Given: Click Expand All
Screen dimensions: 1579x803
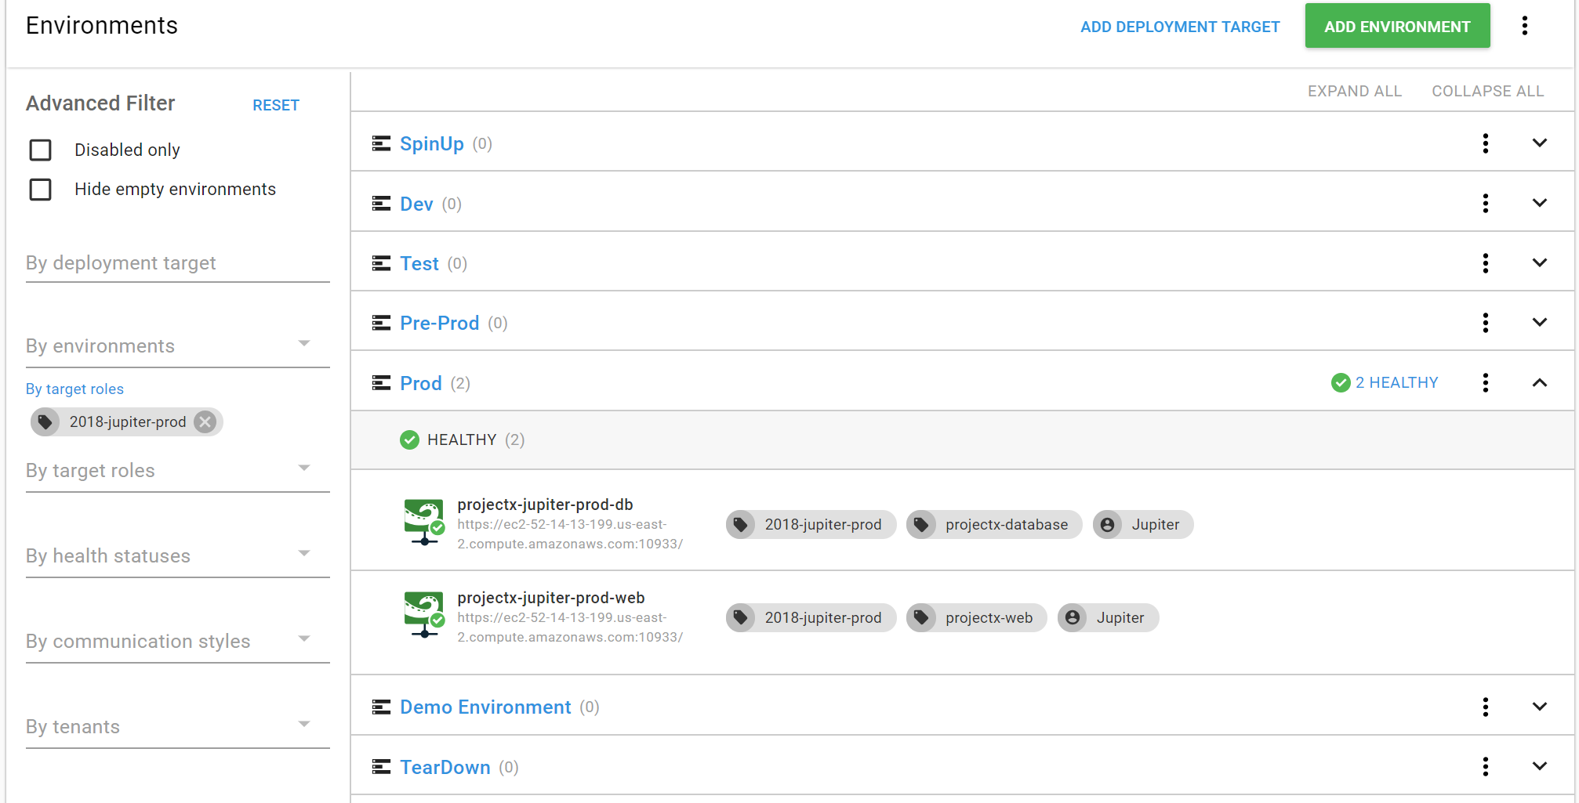Looking at the screenshot, I should (1354, 91).
